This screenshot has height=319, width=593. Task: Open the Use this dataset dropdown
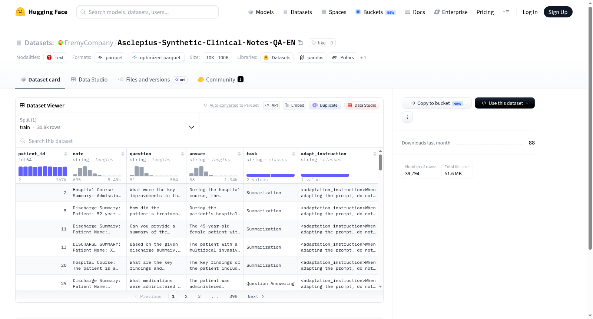pos(505,103)
